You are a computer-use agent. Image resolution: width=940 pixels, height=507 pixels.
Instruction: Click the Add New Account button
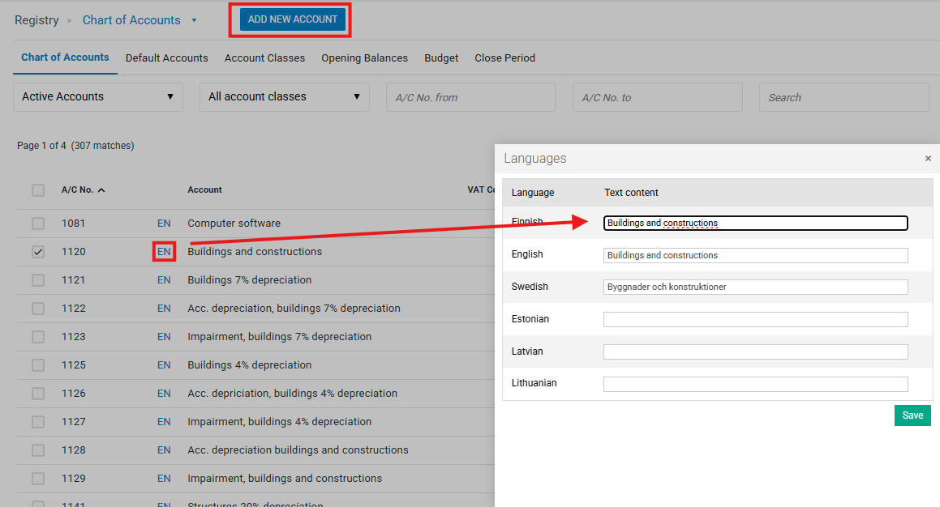293,19
